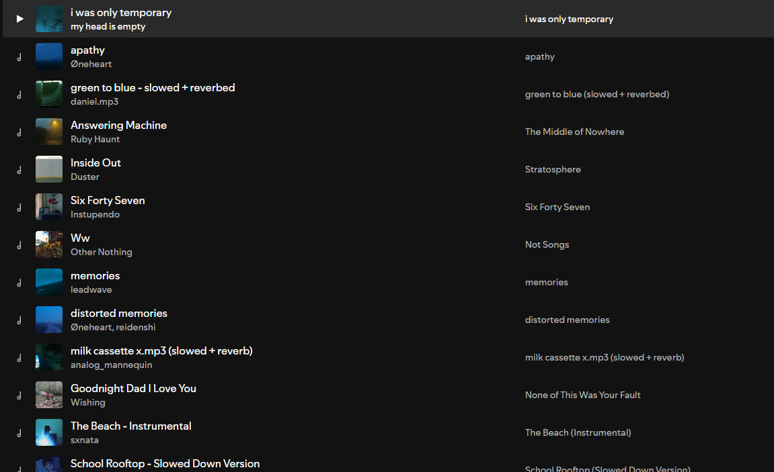Click the note icon next to "Answering Machine"
774x472 pixels.
point(20,132)
